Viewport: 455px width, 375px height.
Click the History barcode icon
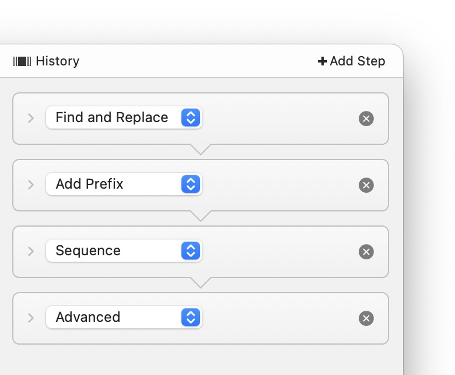click(x=22, y=61)
